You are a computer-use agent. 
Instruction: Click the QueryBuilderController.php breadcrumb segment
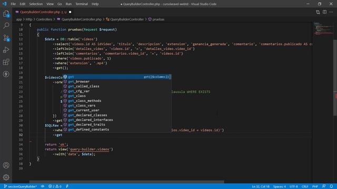(80, 19)
